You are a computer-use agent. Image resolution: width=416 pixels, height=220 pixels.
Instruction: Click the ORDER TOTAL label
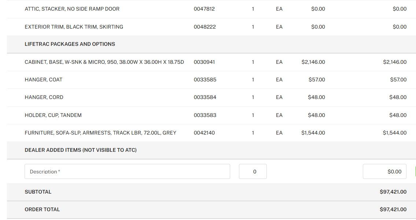(x=42, y=209)
